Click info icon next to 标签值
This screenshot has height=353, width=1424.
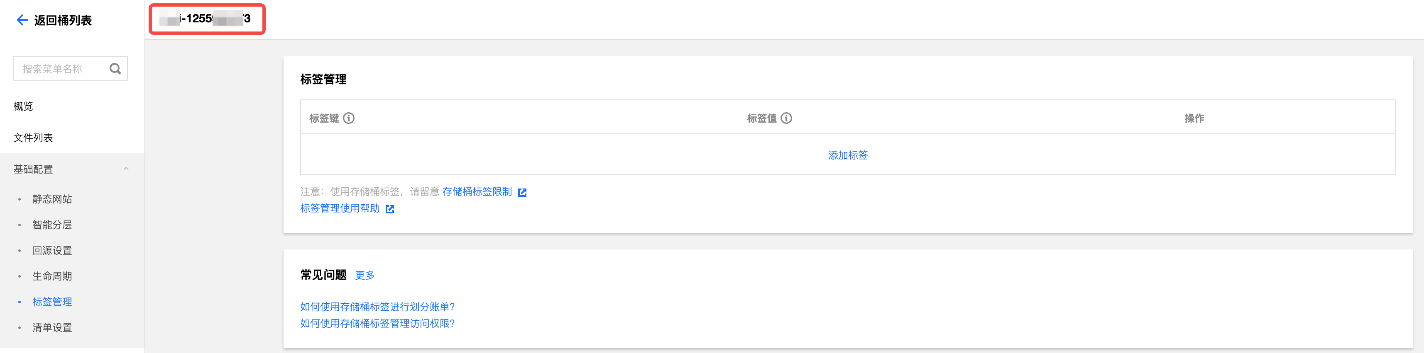click(x=786, y=118)
